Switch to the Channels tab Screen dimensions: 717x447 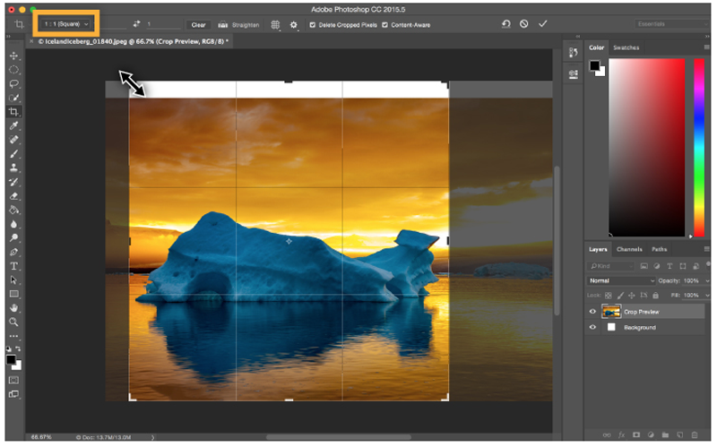pyautogui.click(x=630, y=249)
